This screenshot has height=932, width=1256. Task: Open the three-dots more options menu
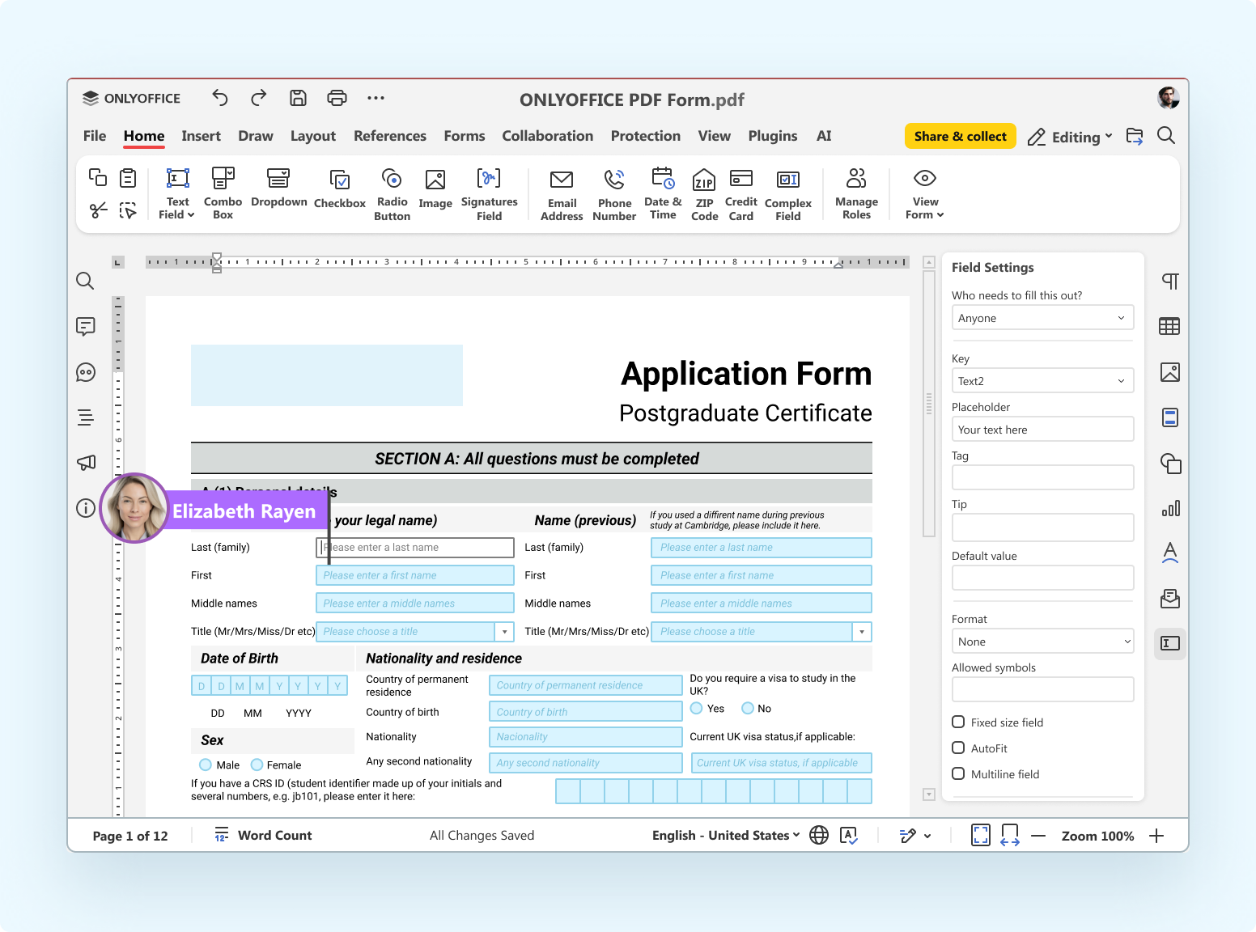coord(376,98)
